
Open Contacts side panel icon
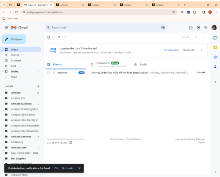(215, 67)
